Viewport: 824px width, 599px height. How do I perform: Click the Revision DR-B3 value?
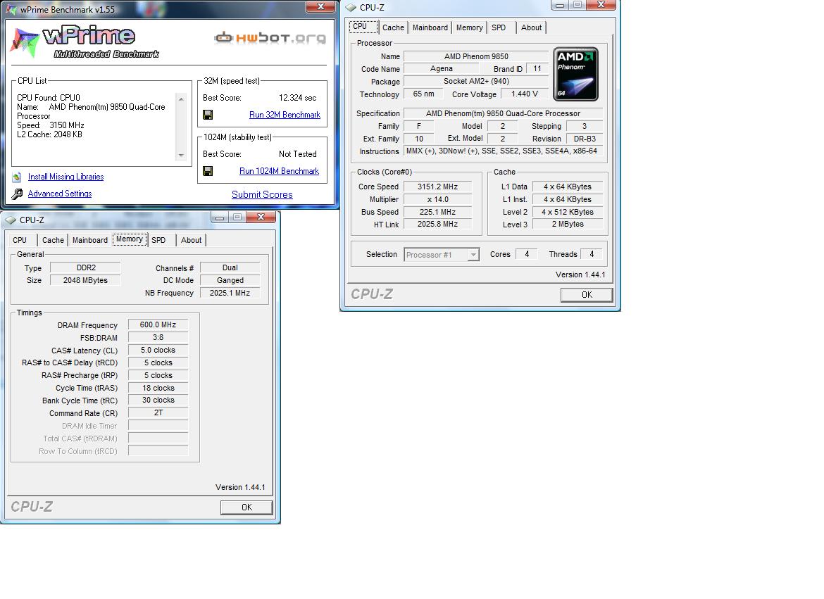tap(585, 139)
